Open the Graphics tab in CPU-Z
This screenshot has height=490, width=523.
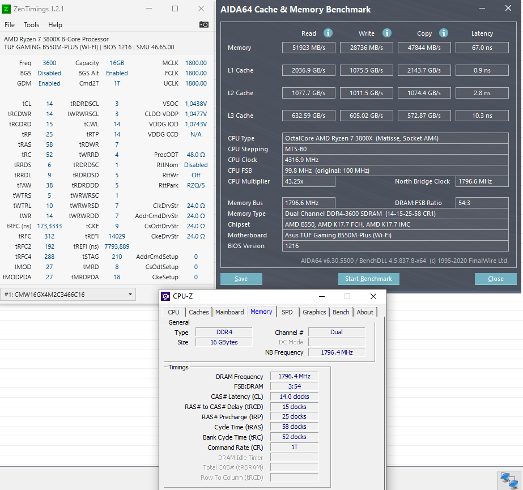(314, 312)
